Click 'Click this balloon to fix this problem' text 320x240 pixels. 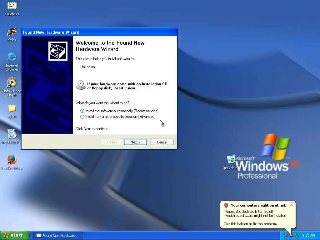250,224
